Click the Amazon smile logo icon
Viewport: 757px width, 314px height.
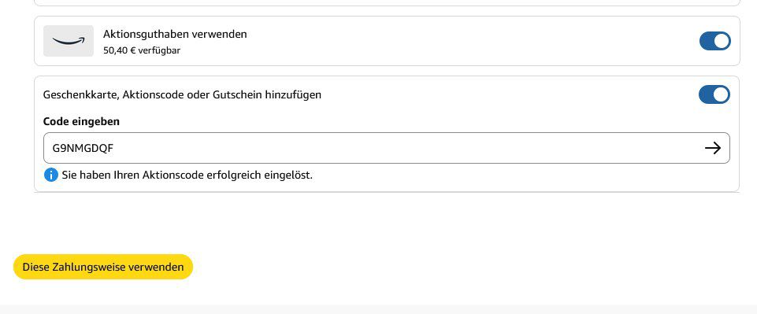coord(68,41)
